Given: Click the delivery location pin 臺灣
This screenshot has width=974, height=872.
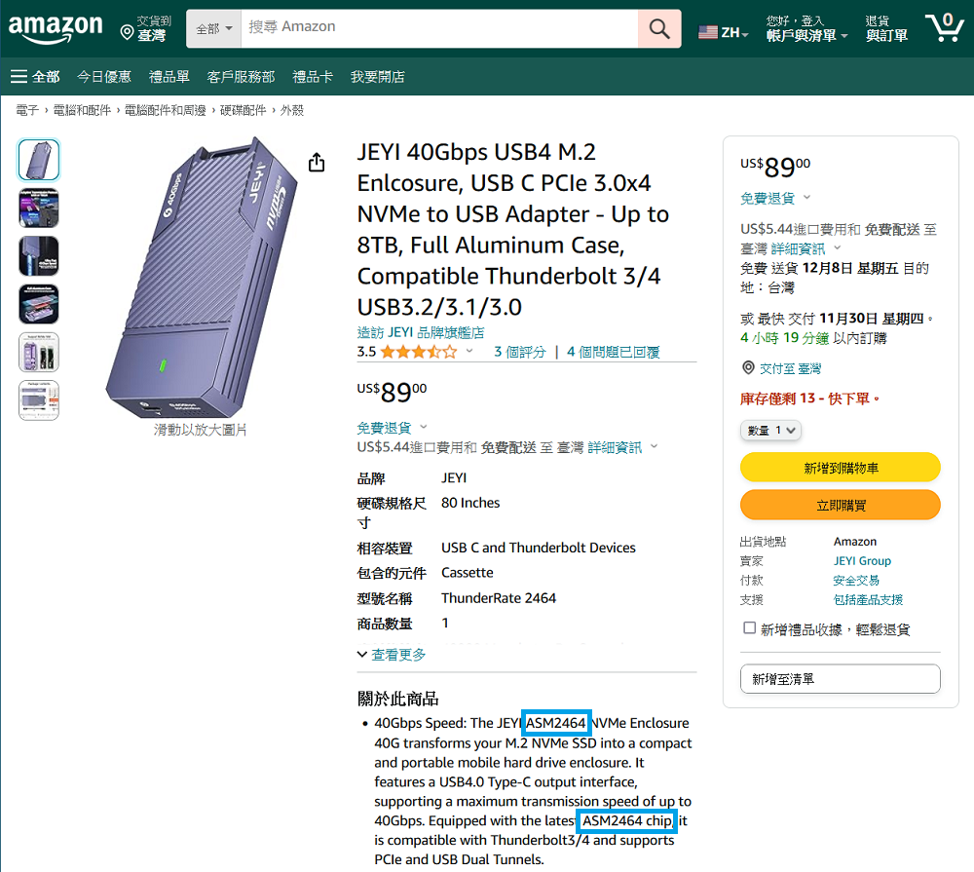Looking at the screenshot, I should point(143,28).
